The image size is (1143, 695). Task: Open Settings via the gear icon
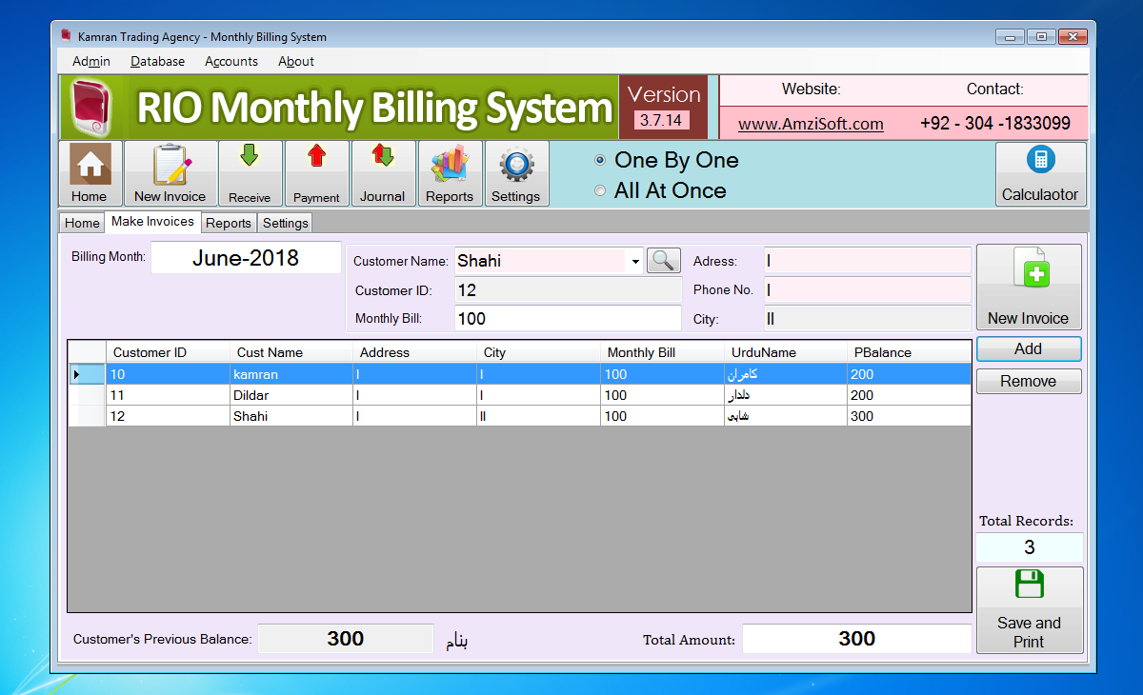[x=516, y=171]
